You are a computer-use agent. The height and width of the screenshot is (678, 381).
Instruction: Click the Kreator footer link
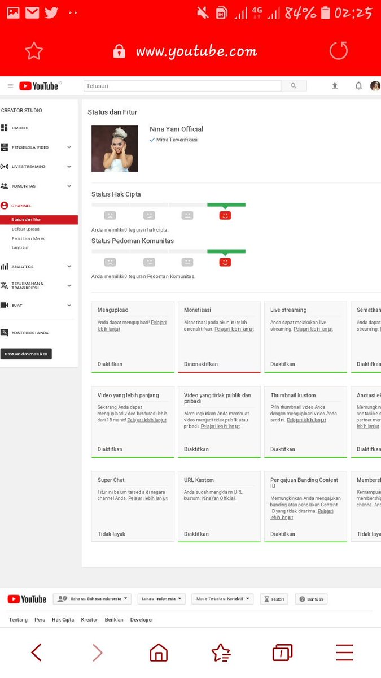89,620
